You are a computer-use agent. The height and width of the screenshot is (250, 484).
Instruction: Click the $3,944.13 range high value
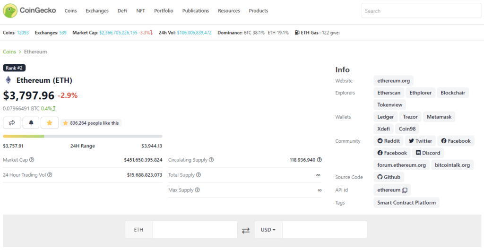click(152, 146)
